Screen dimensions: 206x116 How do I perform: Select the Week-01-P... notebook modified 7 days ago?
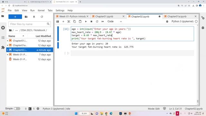tap(30, 54)
